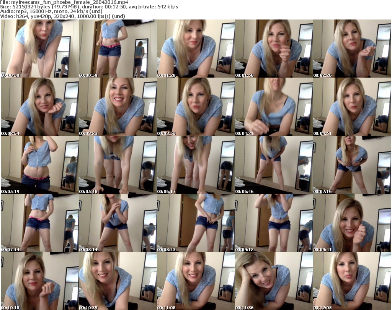The image size is (392, 310).
Task: Pick the 00:05:19 contact sheet frame
Action: [x=40, y=165]
